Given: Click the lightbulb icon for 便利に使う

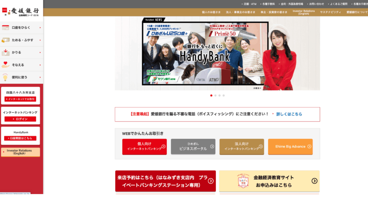Looking at the screenshot, I should click(5, 77).
